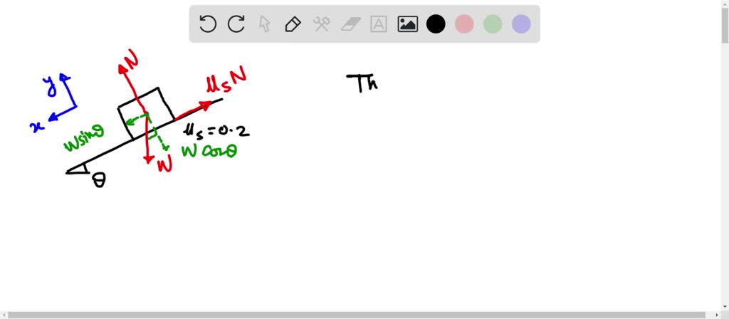Click the horizontal scrollbar right arrow
The height and width of the screenshot is (319, 729).
pos(717,315)
